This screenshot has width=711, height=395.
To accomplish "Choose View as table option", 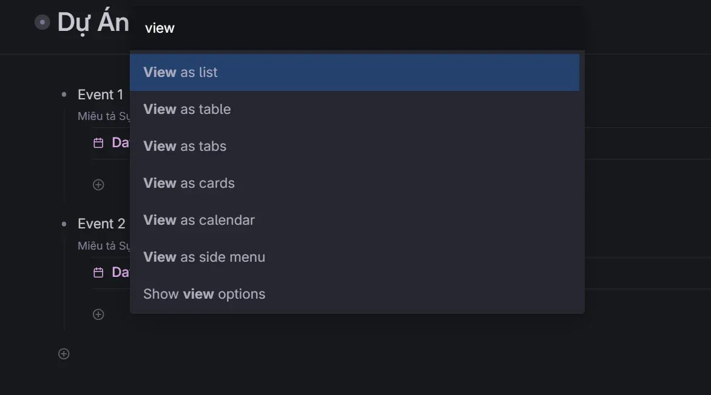I will (x=355, y=109).
